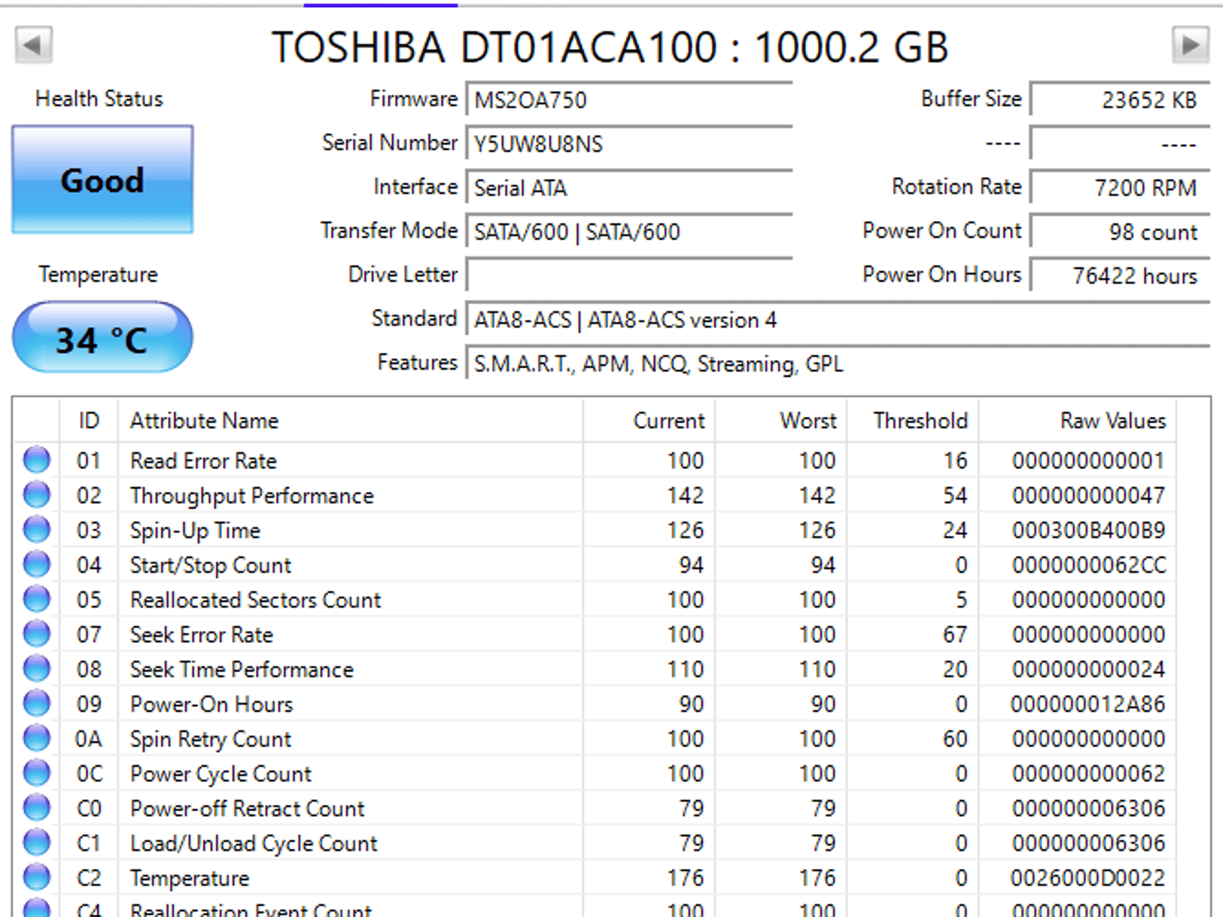Click the ID column header
Viewport: 1223px width, 917px height.
(89, 421)
